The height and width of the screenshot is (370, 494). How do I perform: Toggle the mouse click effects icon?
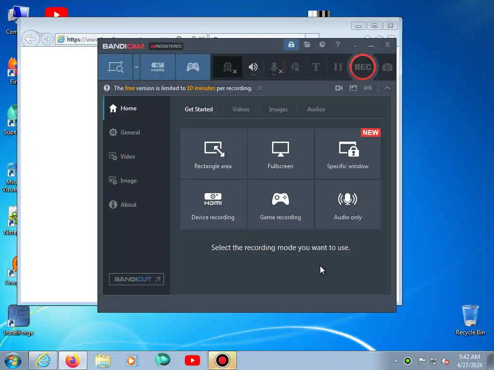point(295,67)
